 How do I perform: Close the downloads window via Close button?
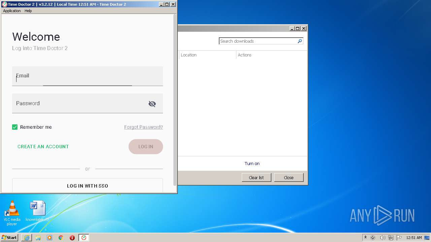click(x=289, y=177)
